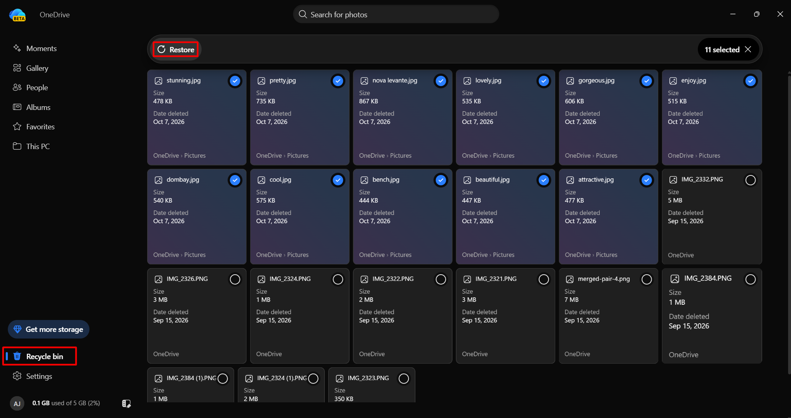Screen dimensions: 791x418
Task: Go to the People section
Action: click(30, 87)
